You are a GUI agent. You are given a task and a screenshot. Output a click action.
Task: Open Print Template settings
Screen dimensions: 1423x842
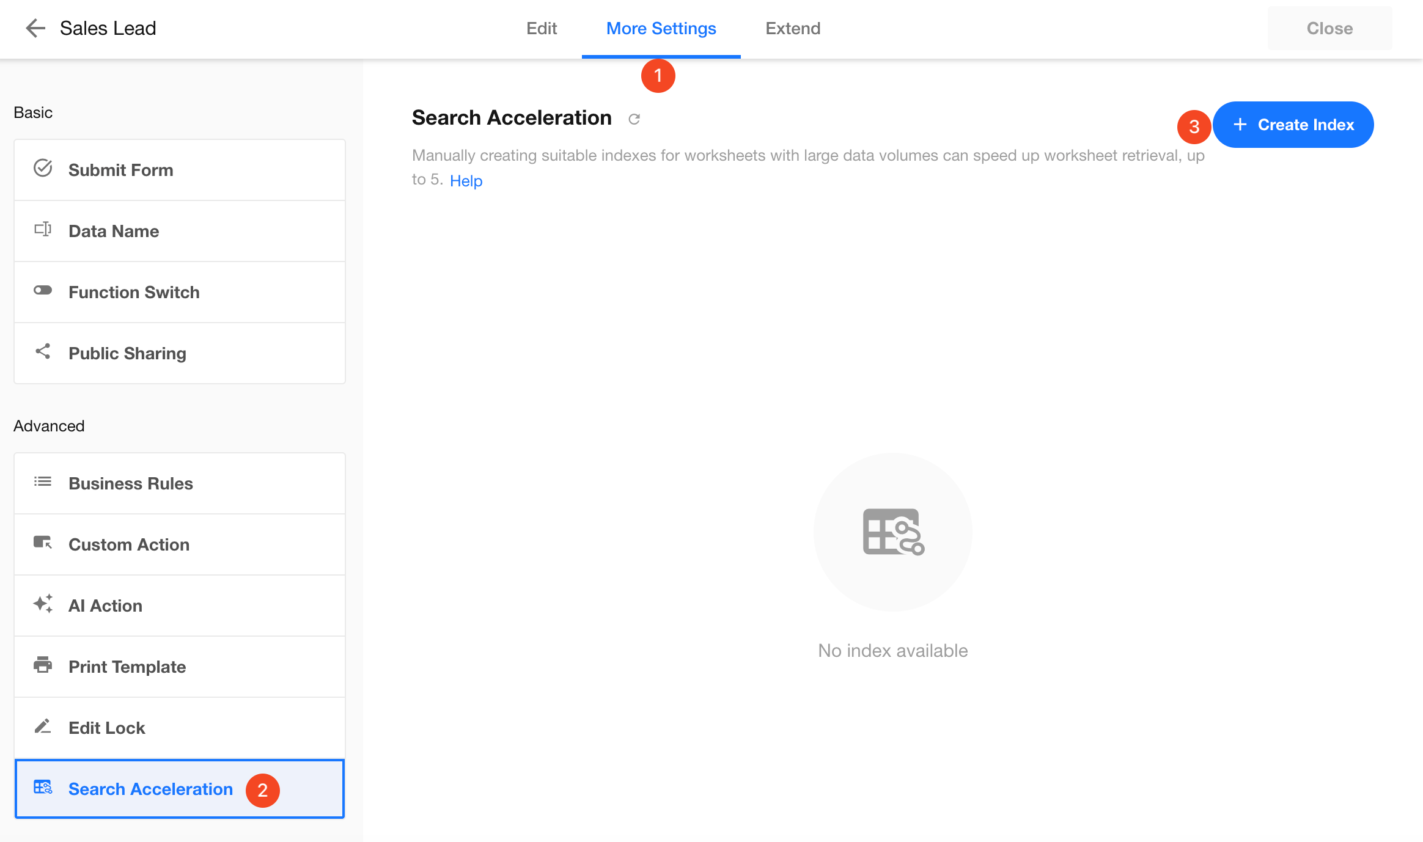180,667
